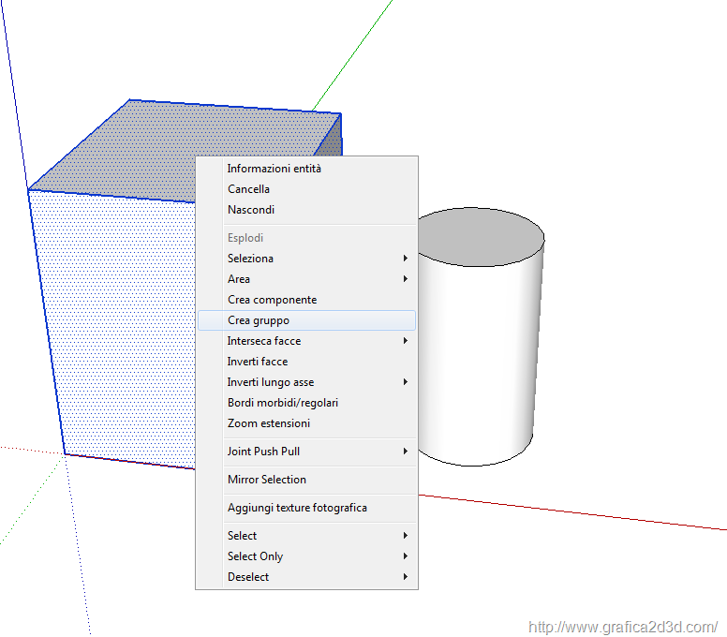
Task: Click Bordi morbidi/regolari entry
Action: pyautogui.click(x=282, y=403)
